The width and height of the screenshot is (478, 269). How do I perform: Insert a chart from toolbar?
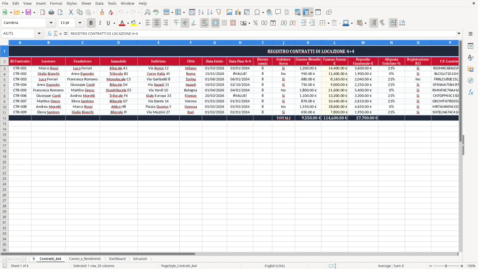point(238,12)
